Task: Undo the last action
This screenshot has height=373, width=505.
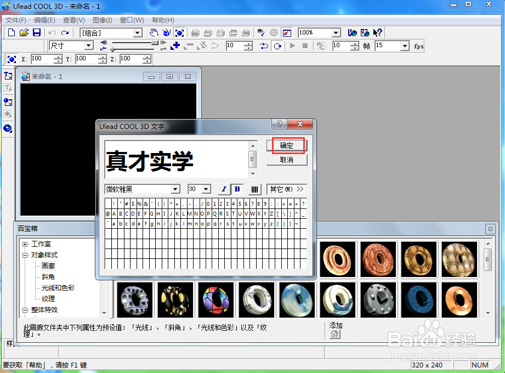Action: pyautogui.click(x=52, y=32)
